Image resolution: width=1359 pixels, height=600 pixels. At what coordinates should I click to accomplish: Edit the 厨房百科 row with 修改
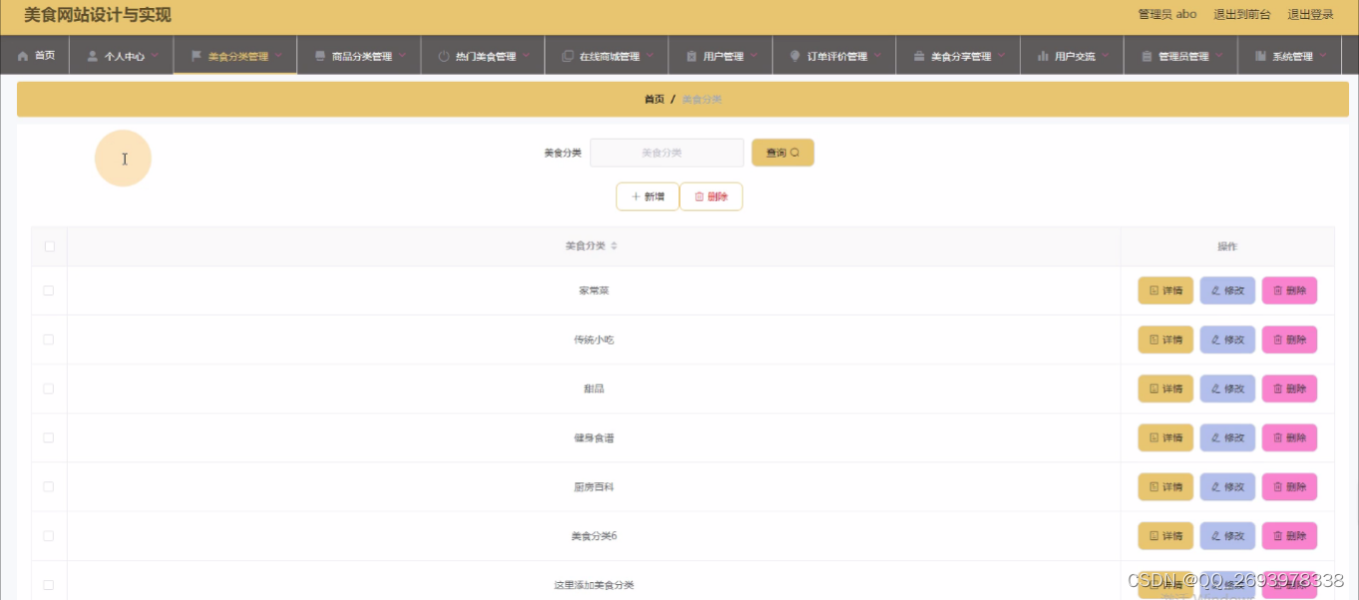point(1227,486)
